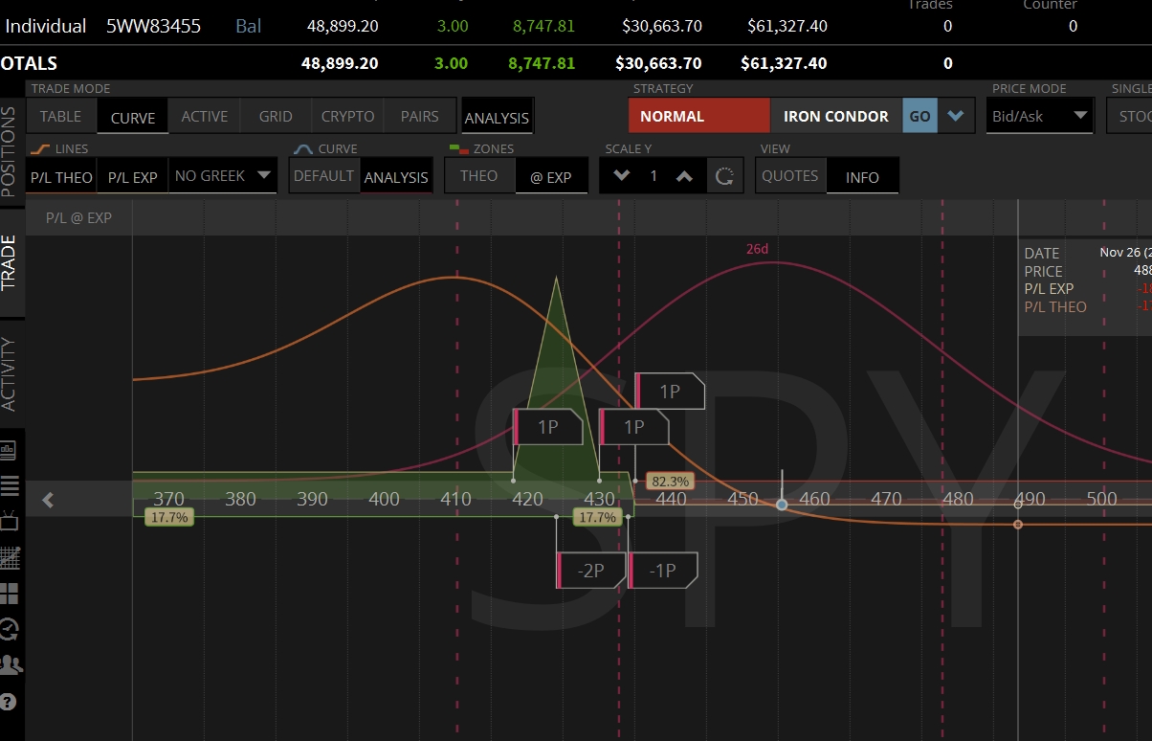Click the partially visible STOCK button
1152x741 pixels.
click(1130, 116)
